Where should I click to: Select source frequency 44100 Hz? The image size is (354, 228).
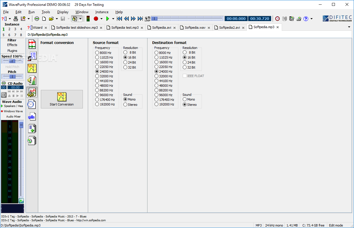click(104, 81)
